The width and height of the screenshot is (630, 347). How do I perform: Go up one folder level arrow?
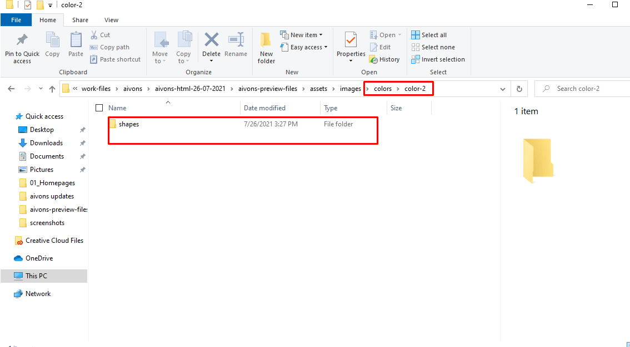[52, 89]
